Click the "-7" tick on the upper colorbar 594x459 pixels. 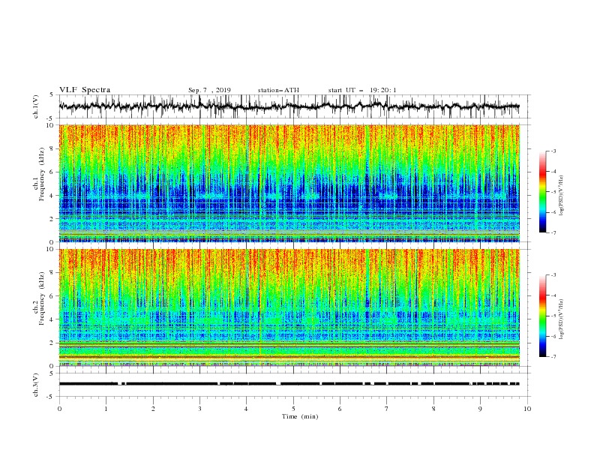[553, 232]
